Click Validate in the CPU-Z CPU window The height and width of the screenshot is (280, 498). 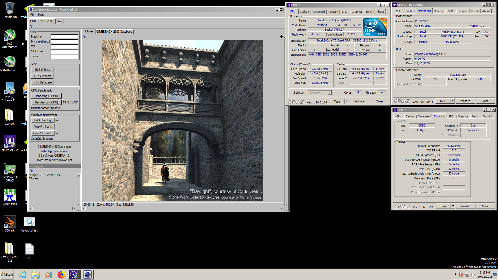pyautogui.click(x=359, y=101)
